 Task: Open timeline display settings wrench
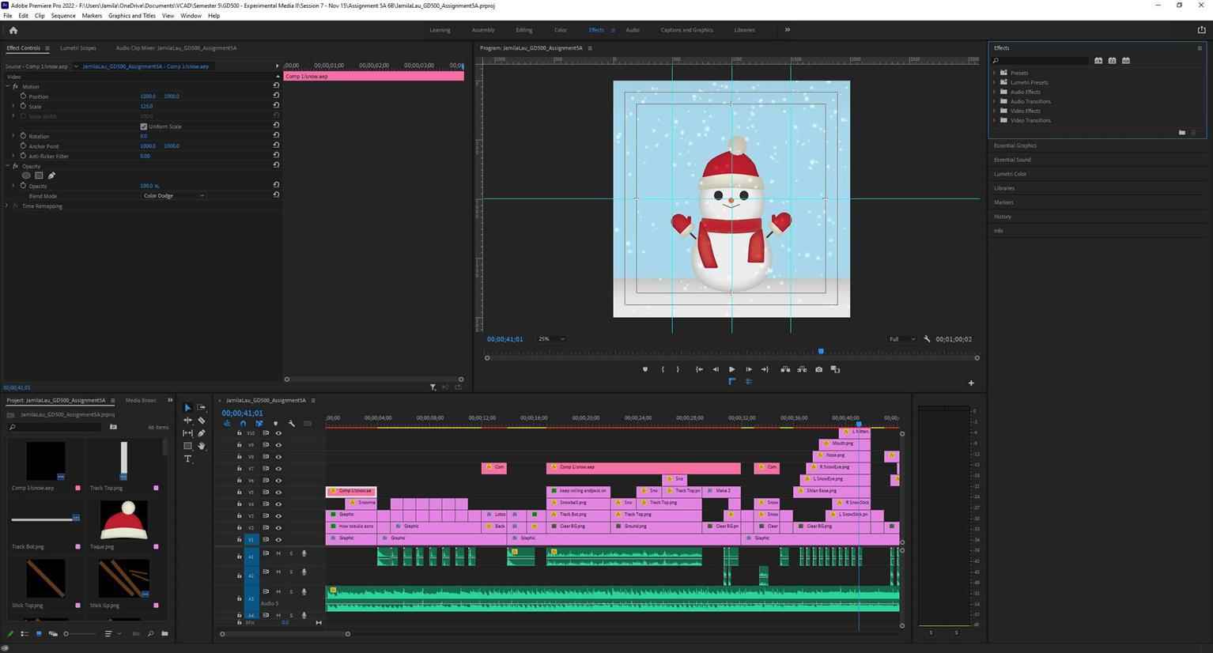pos(291,424)
